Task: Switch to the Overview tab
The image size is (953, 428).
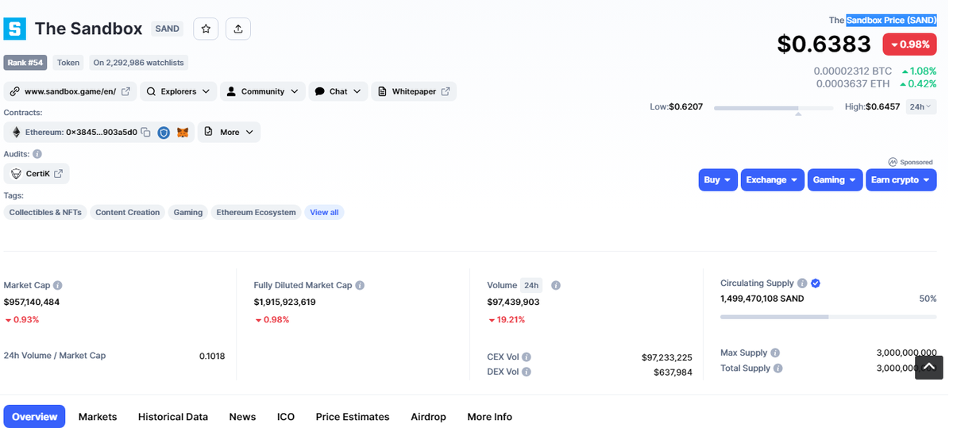Action: coord(34,417)
